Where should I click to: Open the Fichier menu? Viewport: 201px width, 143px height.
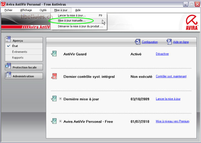(8, 10)
